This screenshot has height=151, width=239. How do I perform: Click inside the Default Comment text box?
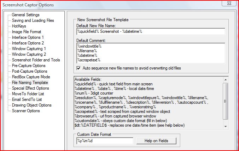151,53
